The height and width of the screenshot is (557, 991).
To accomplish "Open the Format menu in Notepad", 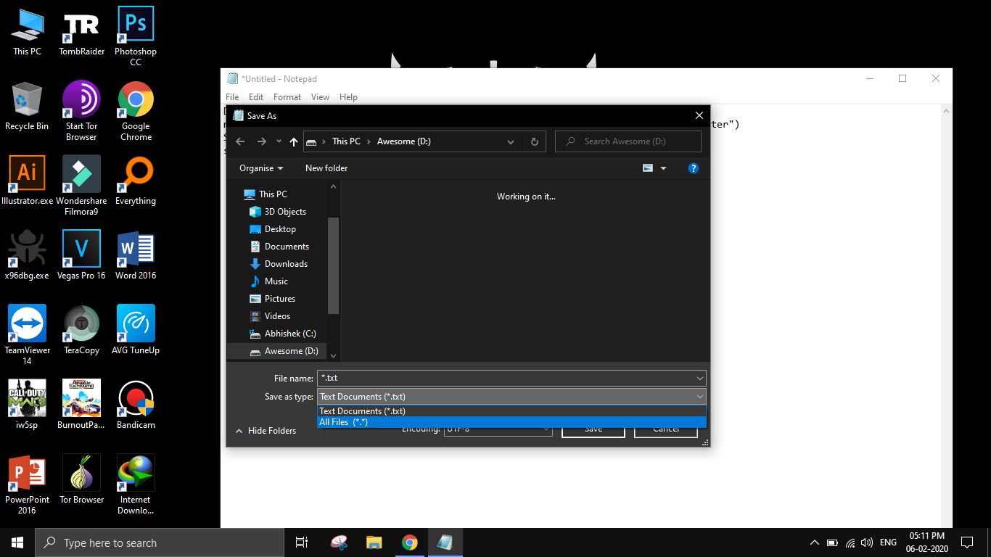I will point(287,96).
